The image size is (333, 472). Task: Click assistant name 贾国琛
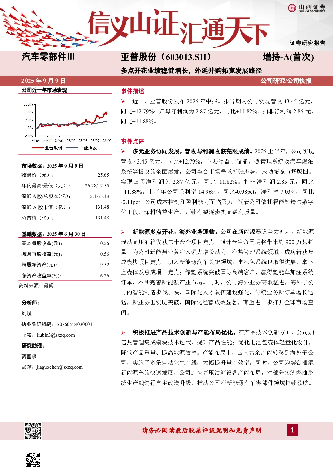[29, 357]
